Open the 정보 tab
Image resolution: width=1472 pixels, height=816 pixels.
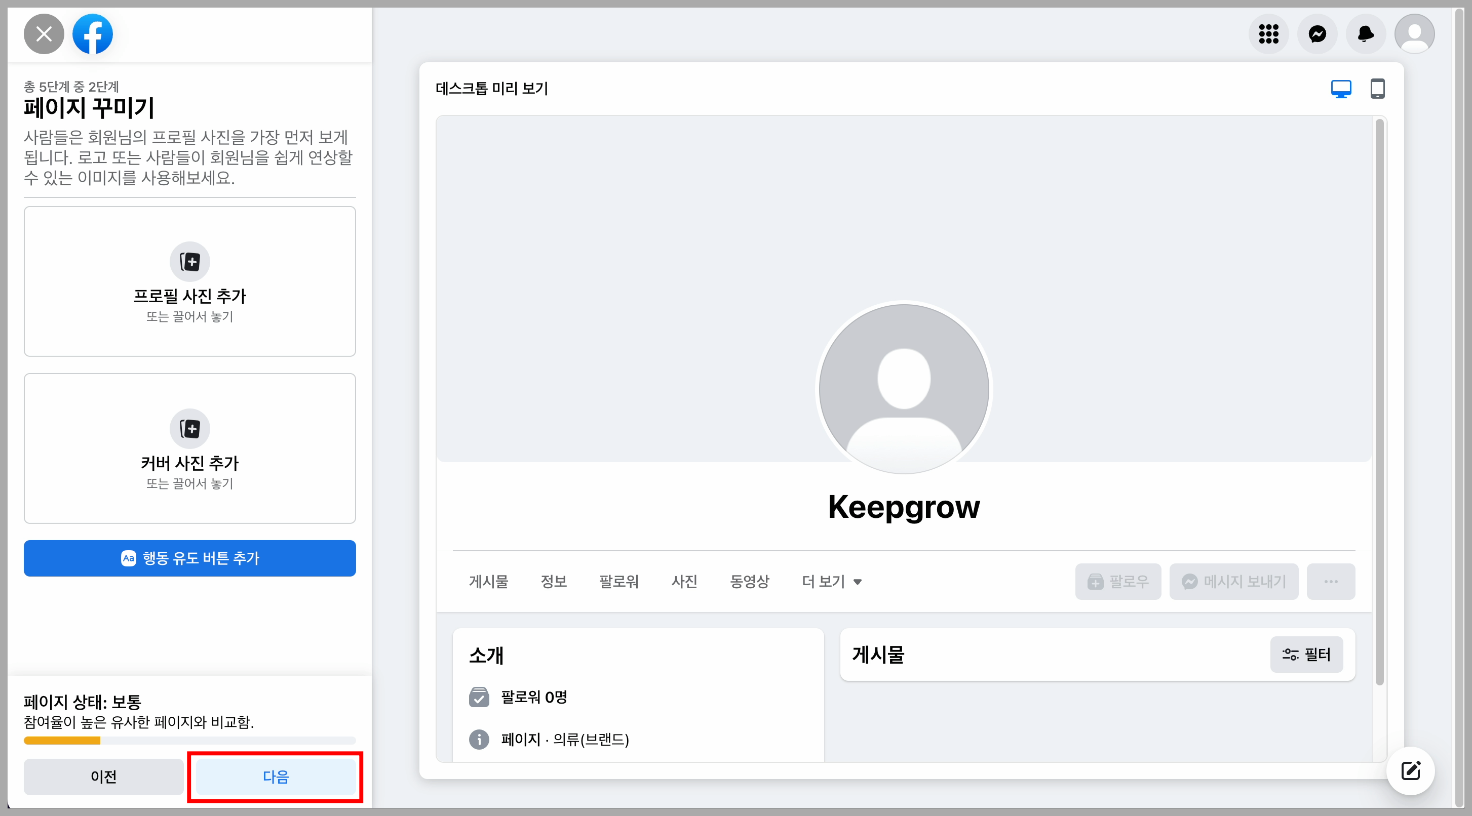(553, 581)
